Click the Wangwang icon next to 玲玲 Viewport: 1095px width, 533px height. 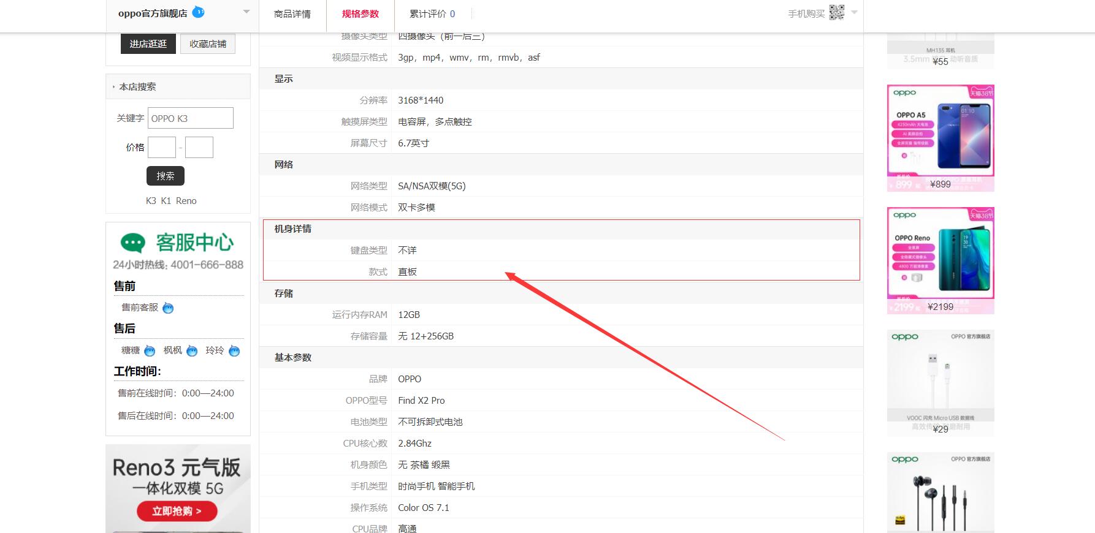(234, 351)
